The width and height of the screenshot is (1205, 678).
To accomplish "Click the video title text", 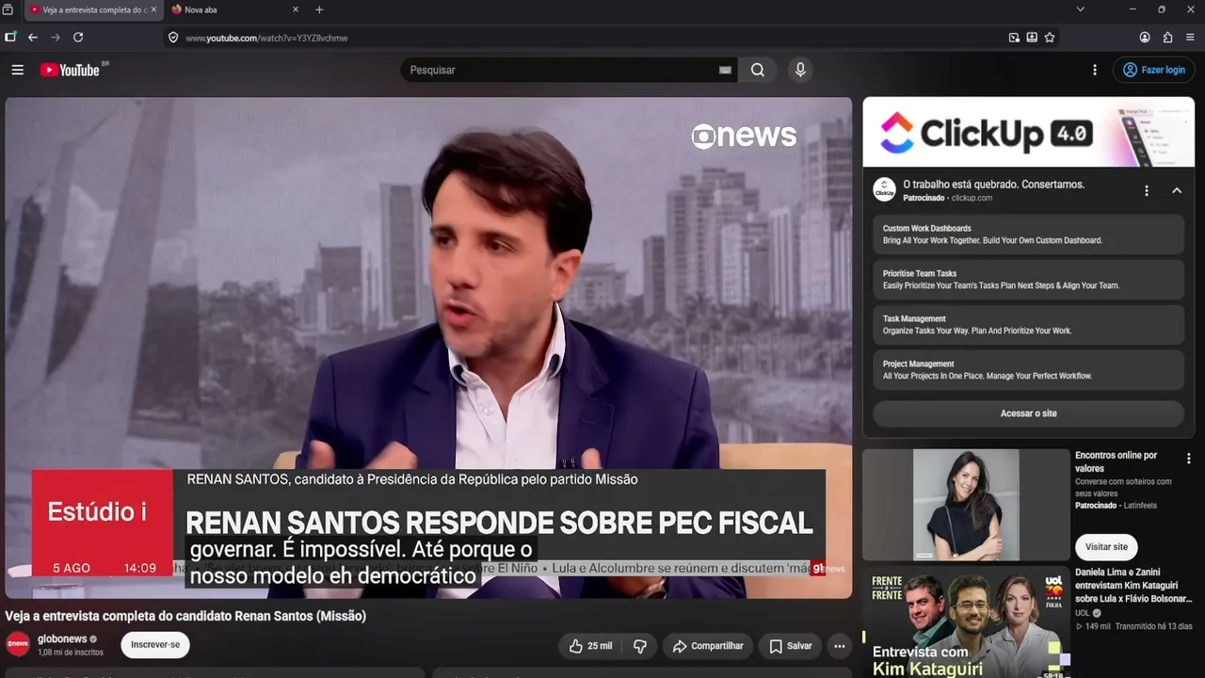I will pos(185,616).
